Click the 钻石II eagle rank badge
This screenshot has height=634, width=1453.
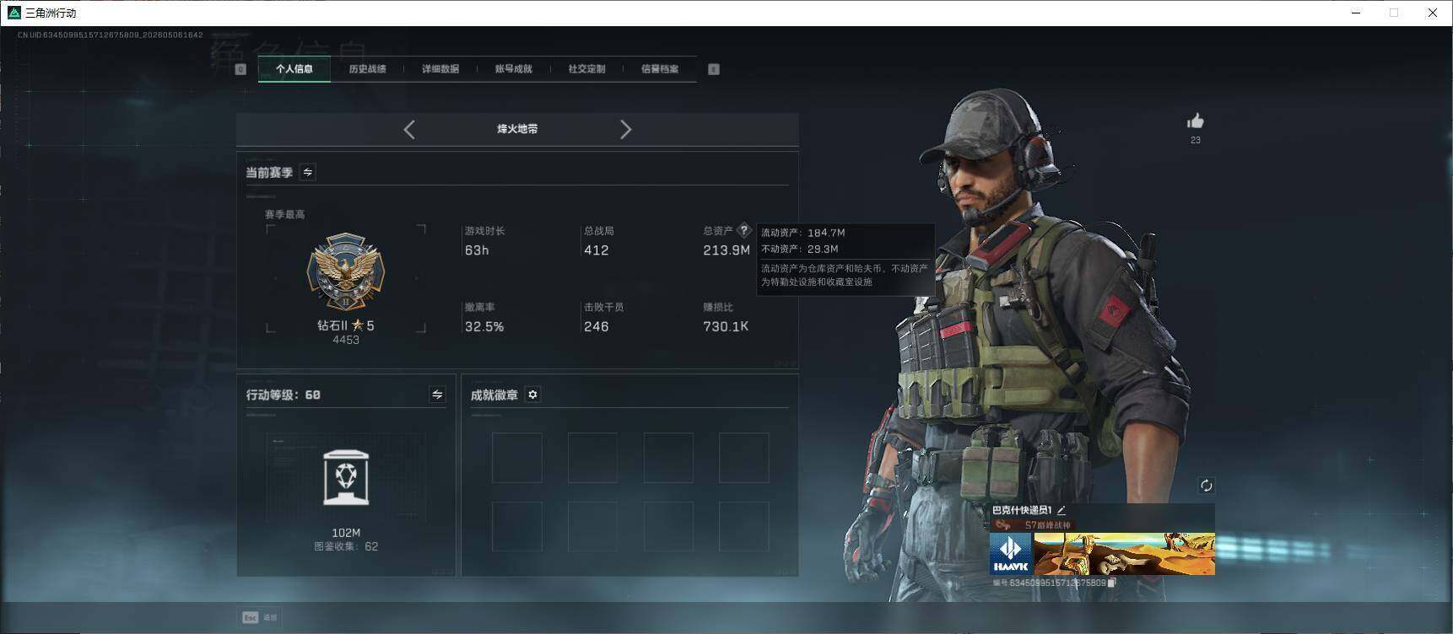pos(345,271)
